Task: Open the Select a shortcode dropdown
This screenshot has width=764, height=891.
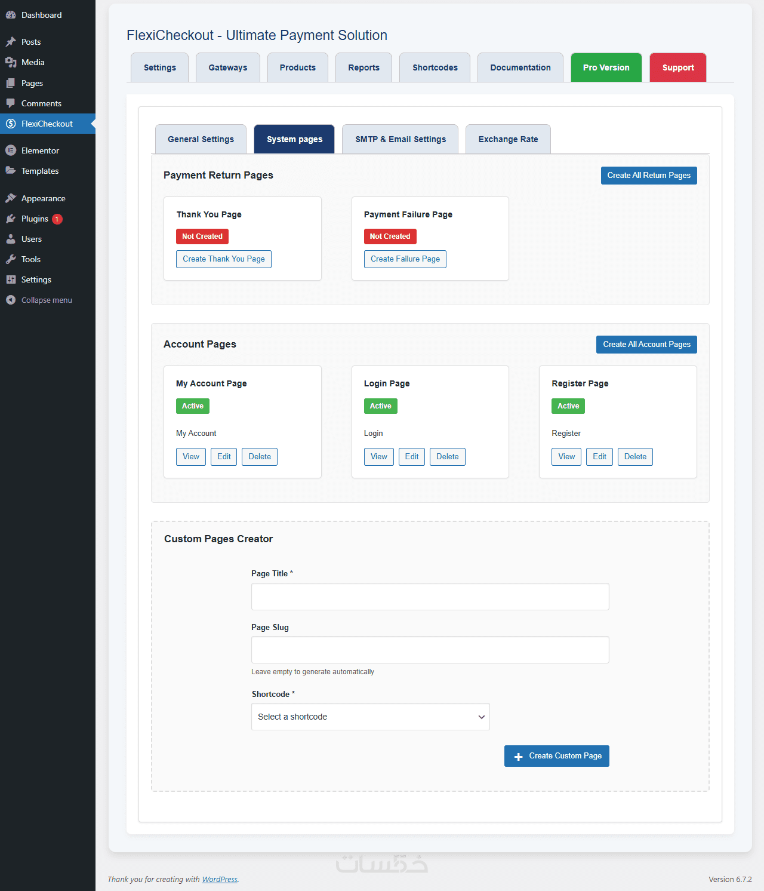Action: (371, 717)
